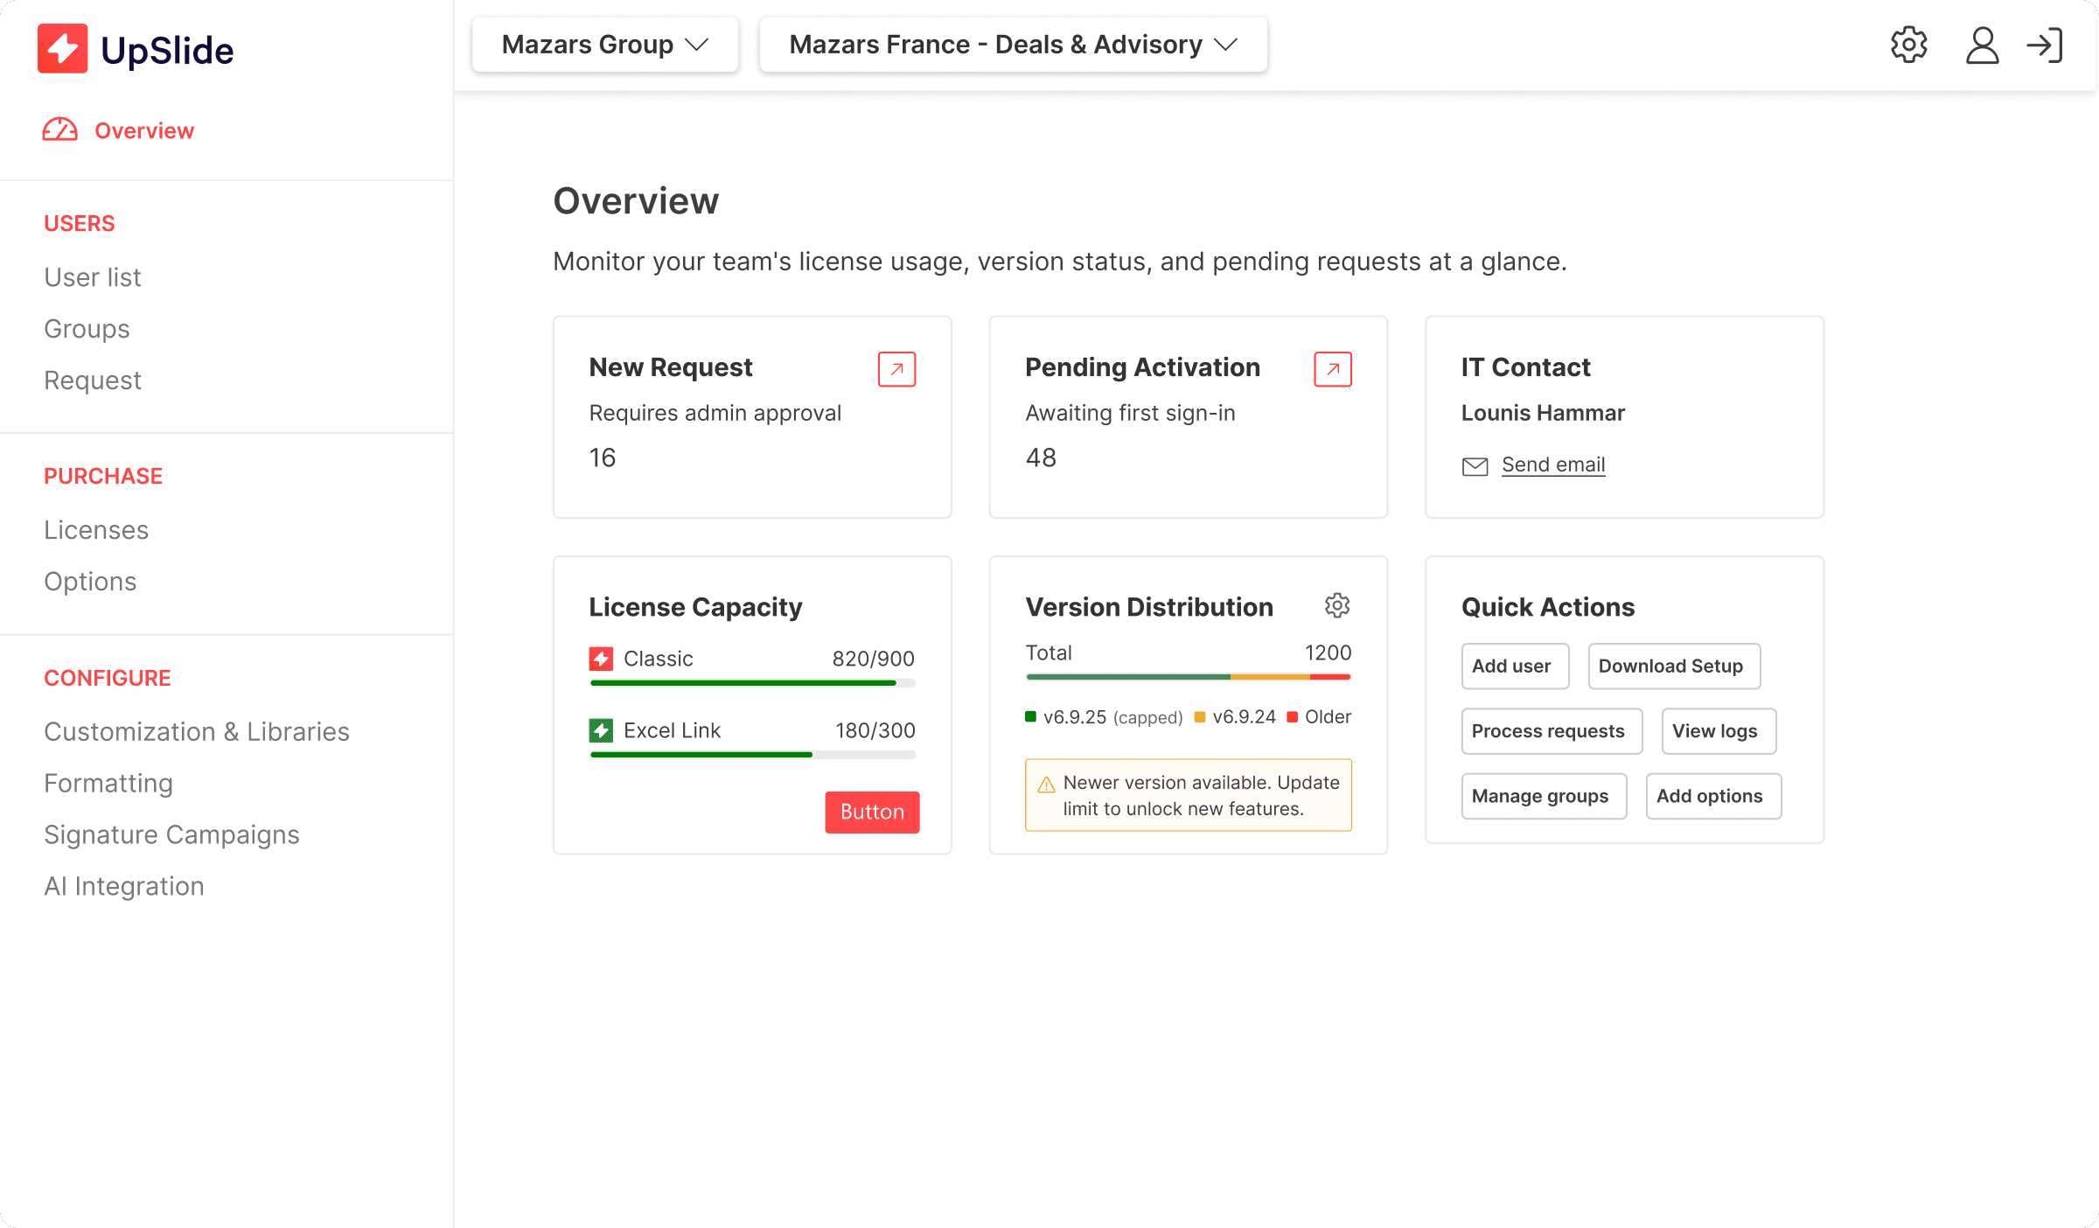Click the Quick Actions card title
2099x1228 pixels.
1548,607
